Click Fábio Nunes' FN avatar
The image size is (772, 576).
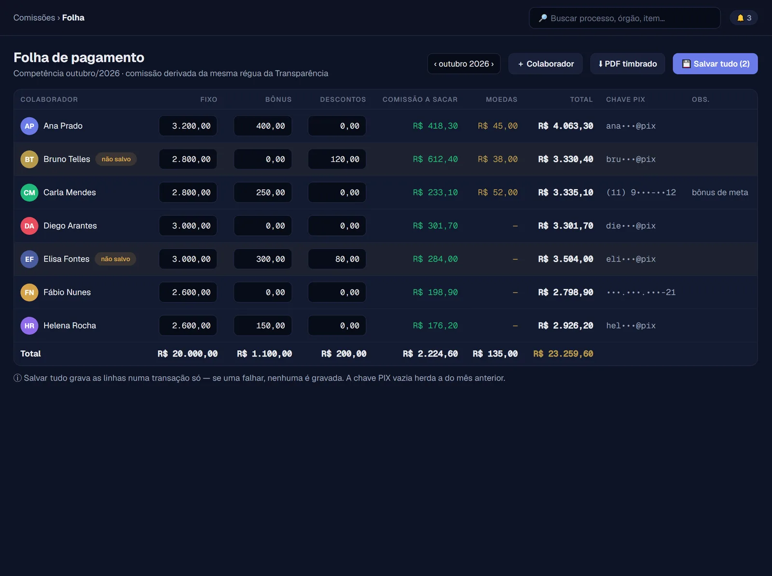click(x=29, y=293)
